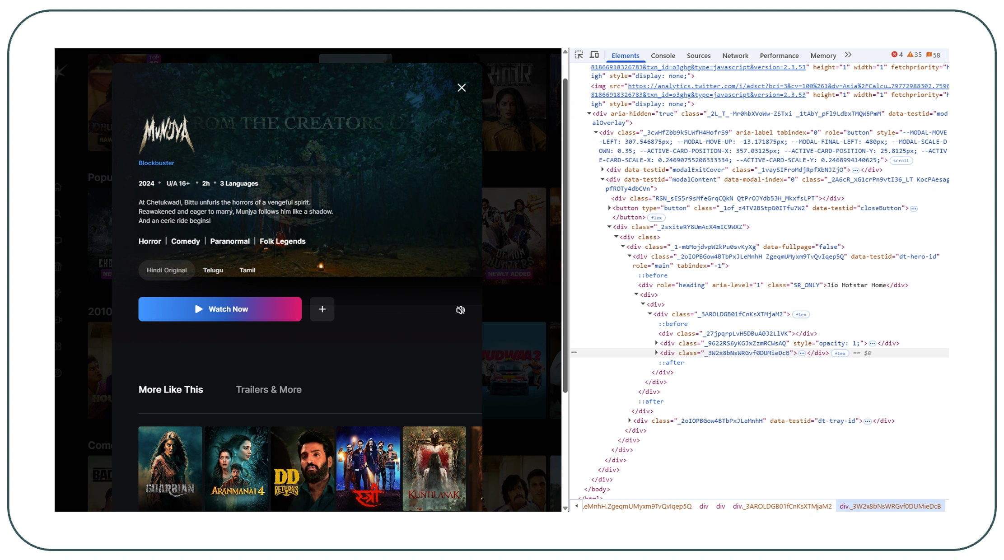
Task: Select the _27jpqrpLvH5DBuA0J2LlVK div node
Action: point(738,333)
